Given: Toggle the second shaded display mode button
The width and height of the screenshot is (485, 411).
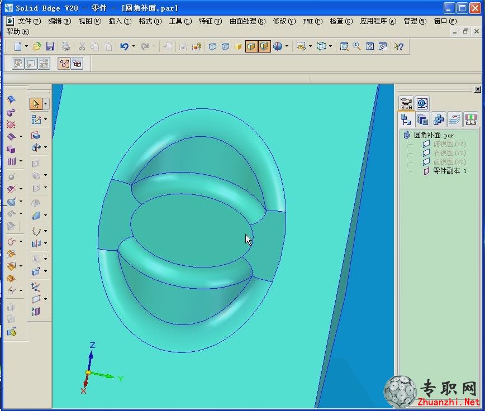Looking at the screenshot, I should [x=264, y=46].
